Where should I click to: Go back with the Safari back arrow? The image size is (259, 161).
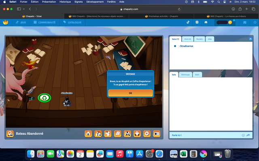(30, 9)
